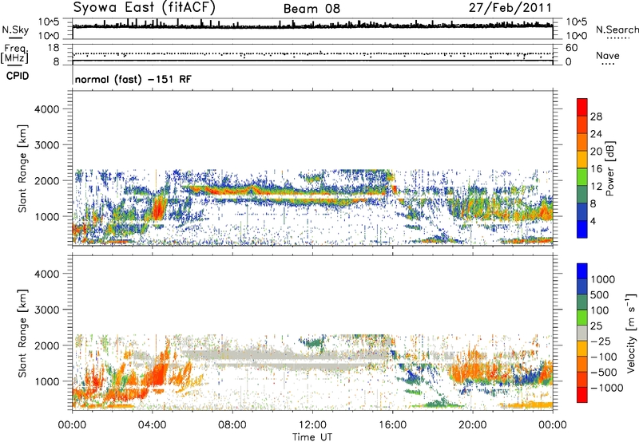This screenshot has height=442, width=639.
Task: Select the 'N.Search' legend label
Action: [617, 30]
